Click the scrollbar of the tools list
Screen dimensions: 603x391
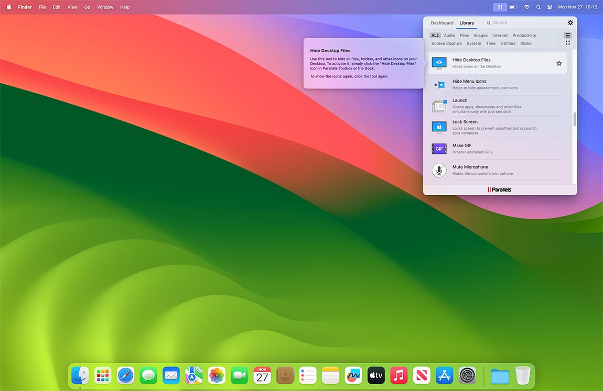coord(575,120)
